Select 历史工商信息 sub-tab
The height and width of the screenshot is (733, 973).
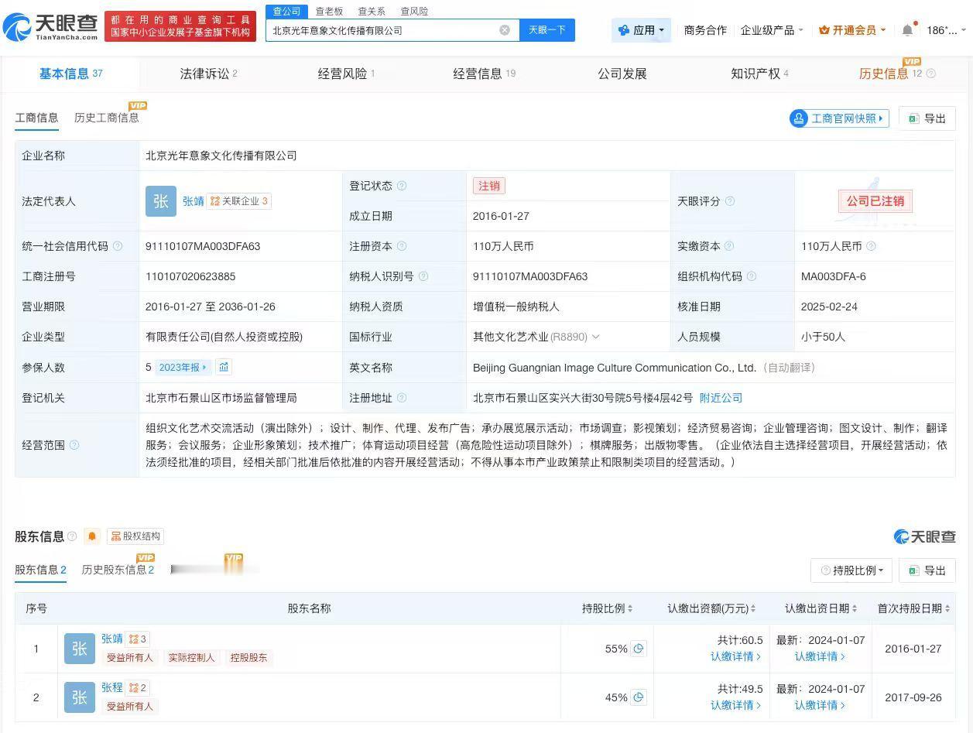pos(107,118)
